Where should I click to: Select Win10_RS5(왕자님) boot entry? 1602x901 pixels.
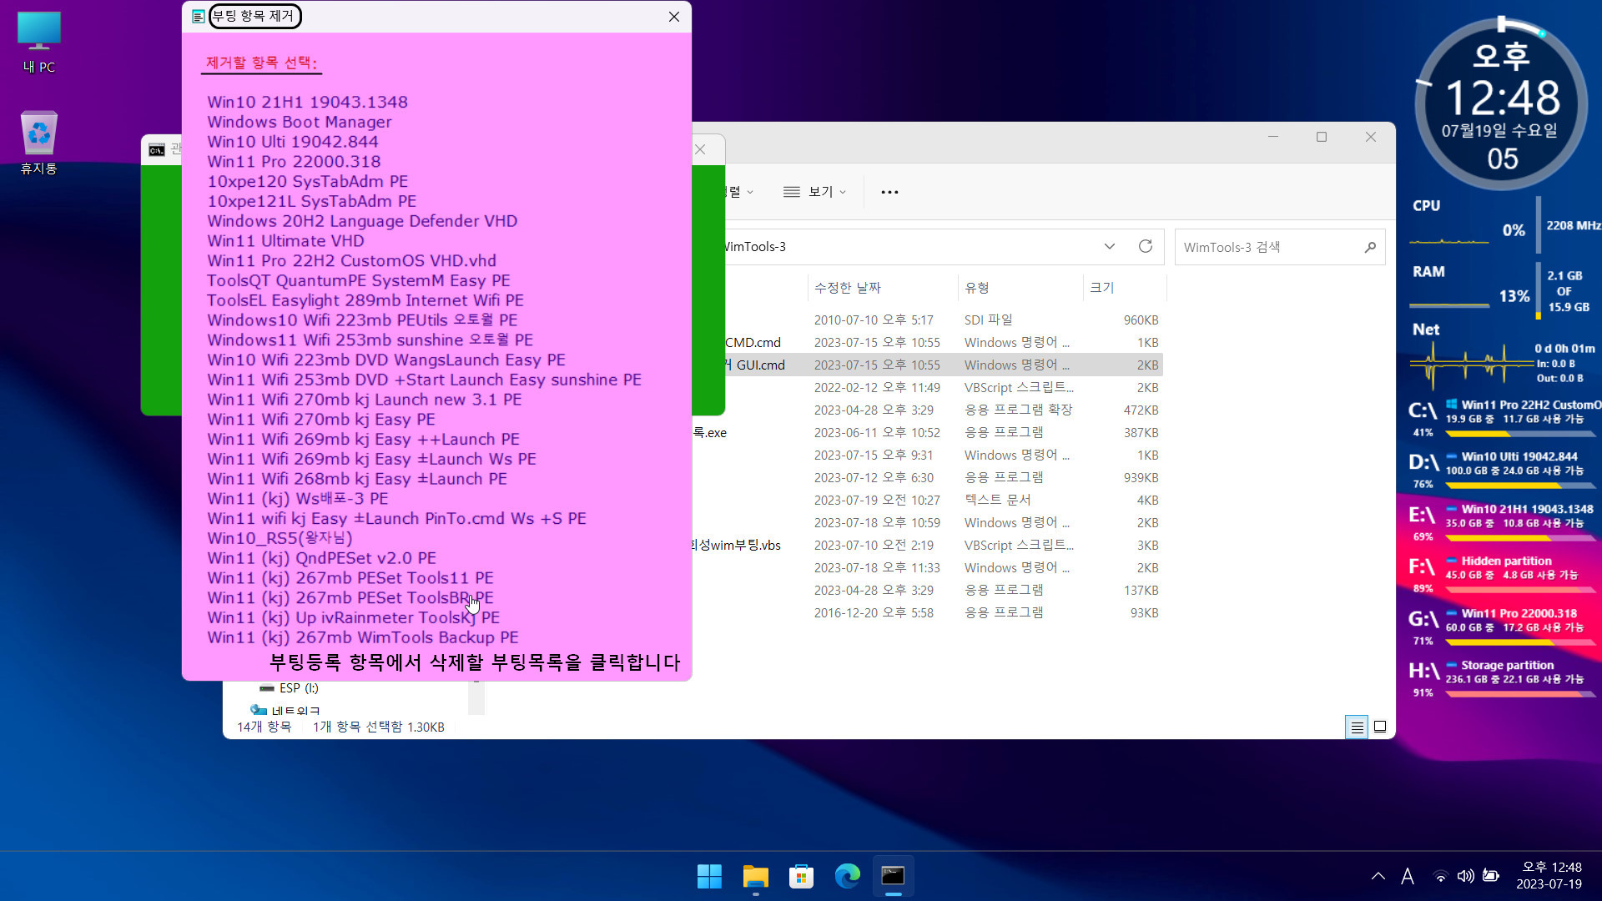tap(280, 538)
